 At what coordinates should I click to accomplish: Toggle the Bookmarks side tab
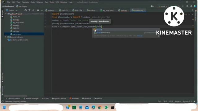tap(2, 77)
